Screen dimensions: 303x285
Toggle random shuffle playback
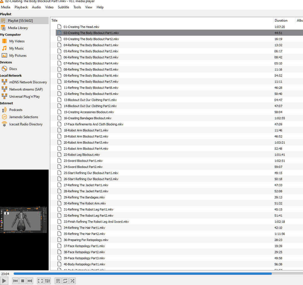click(x=72, y=281)
